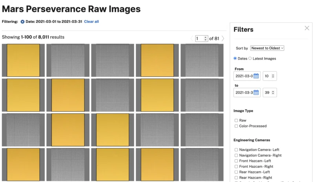
Task: Go to the previous results page arrow
Action: pyautogui.click(x=192, y=38)
